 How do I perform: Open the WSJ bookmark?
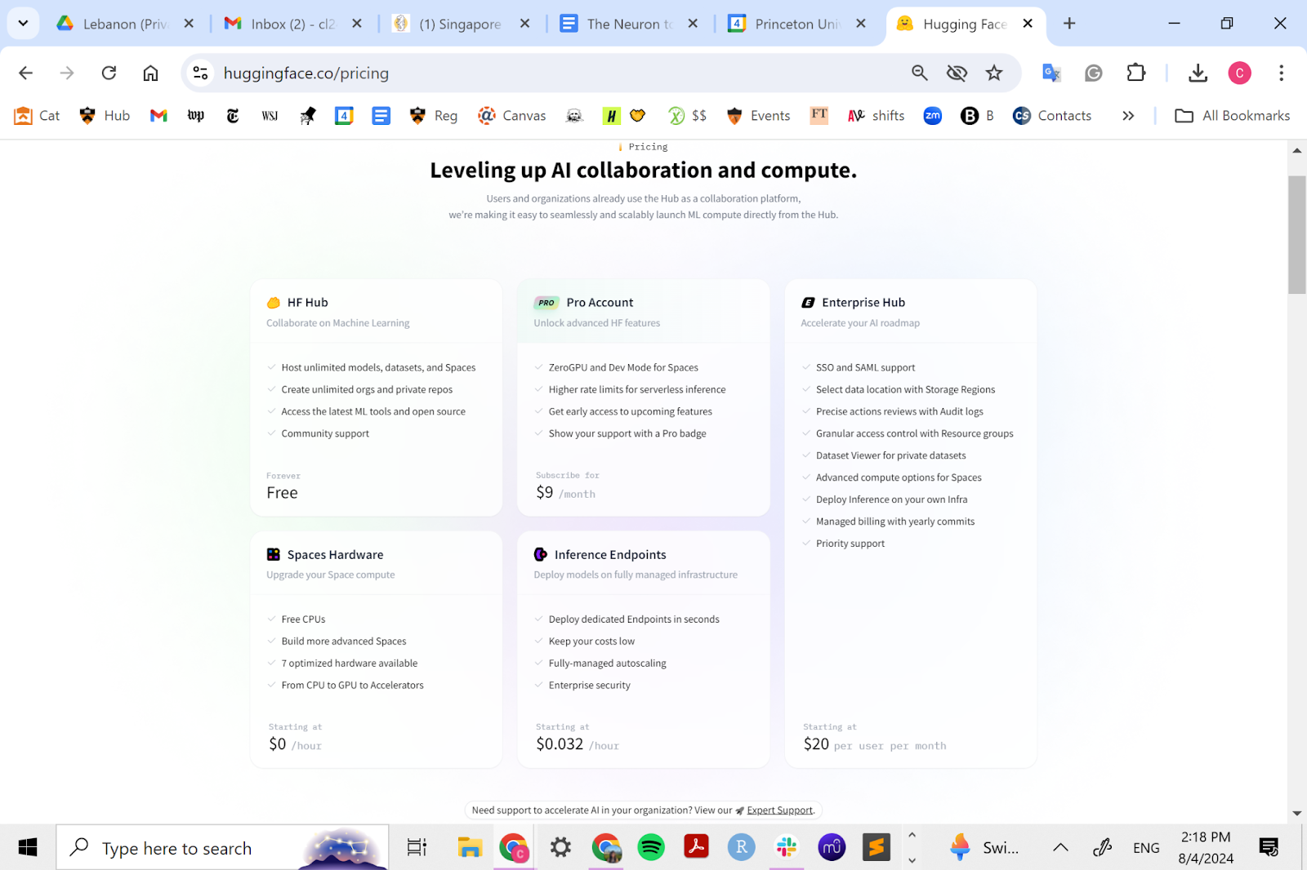coord(270,116)
